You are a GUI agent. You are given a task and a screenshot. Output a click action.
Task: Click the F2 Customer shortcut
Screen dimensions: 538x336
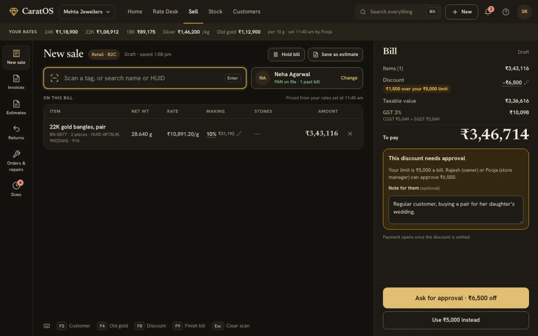(74, 326)
